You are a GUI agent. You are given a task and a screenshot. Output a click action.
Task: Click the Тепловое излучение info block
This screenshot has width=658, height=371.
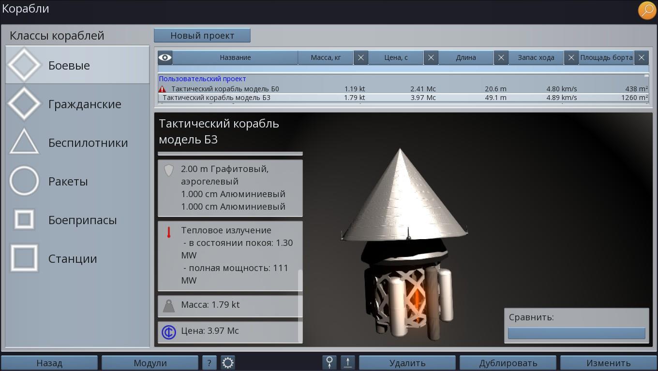[x=230, y=256]
